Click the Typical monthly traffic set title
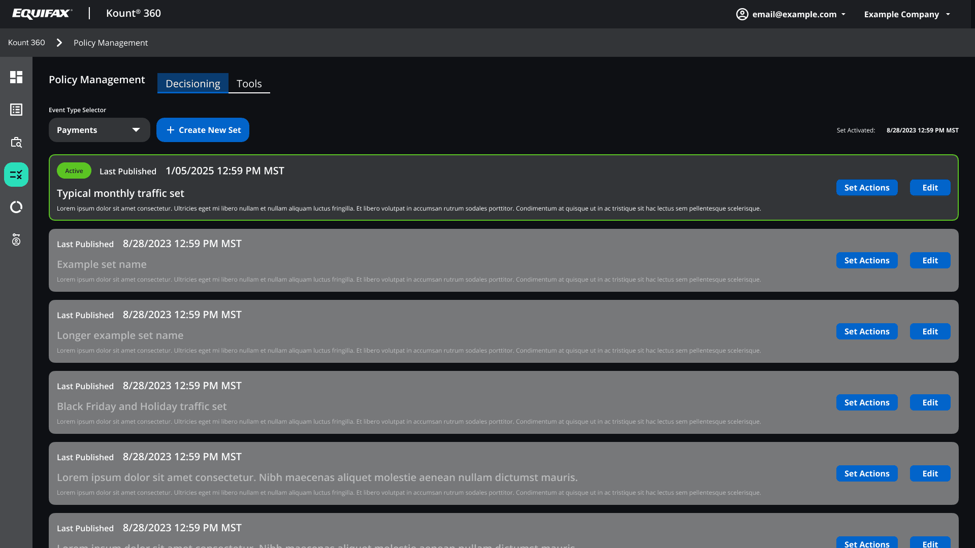 pyautogui.click(x=120, y=193)
